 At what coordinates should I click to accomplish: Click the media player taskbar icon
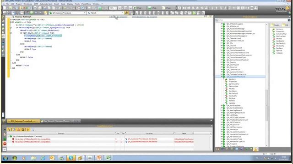coord(24,158)
